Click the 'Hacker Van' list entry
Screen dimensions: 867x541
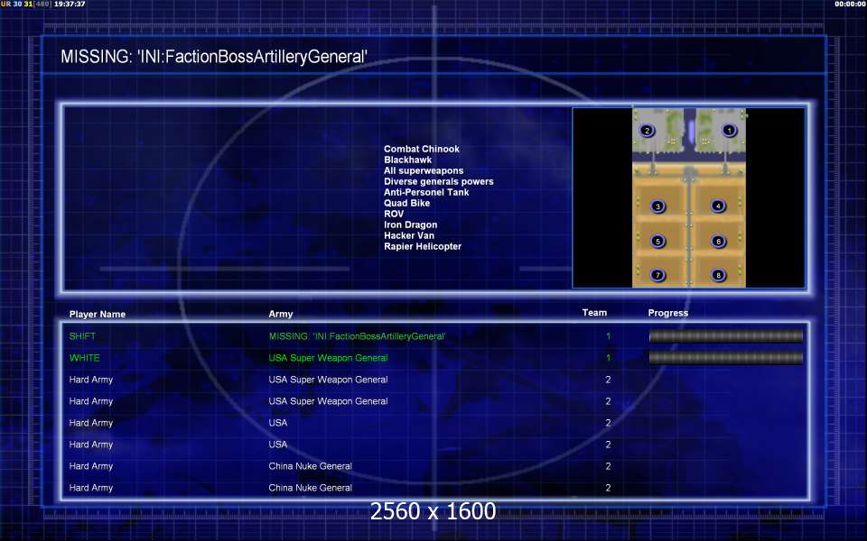pyautogui.click(x=409, y=235)
